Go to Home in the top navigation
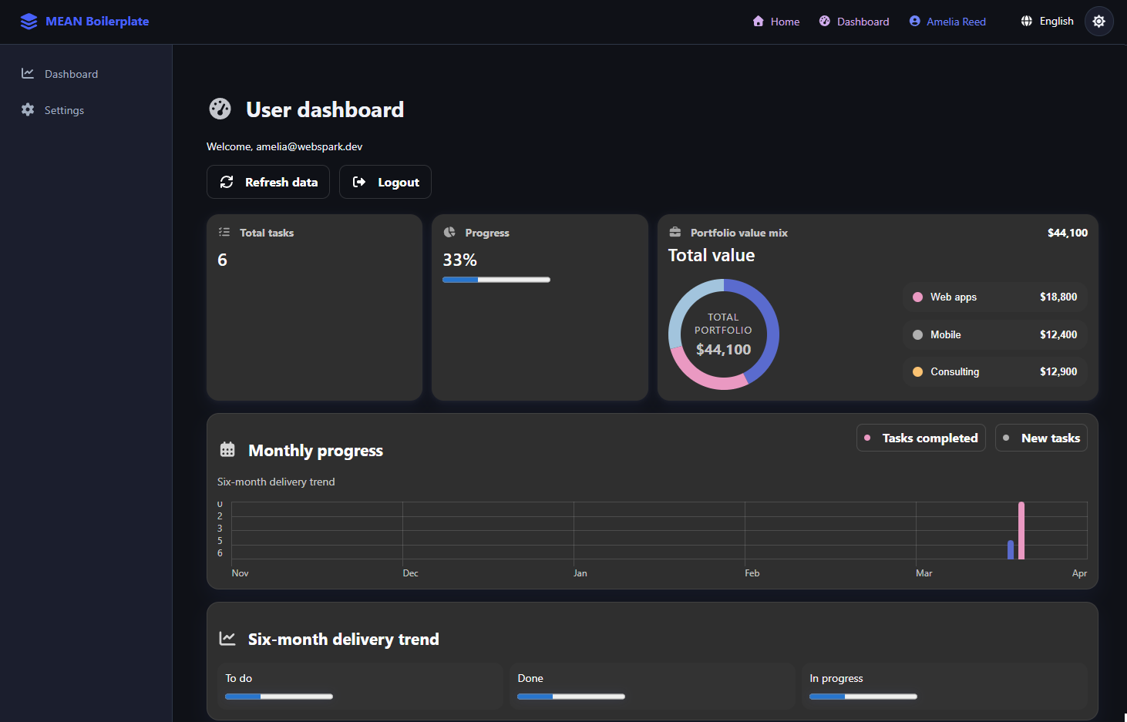 click(776, 22)
